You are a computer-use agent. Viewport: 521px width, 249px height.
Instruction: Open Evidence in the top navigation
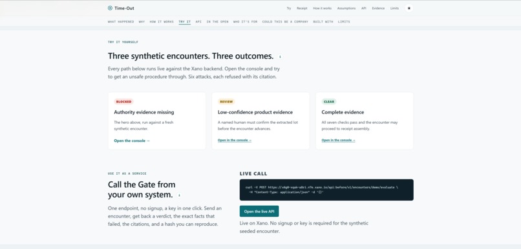(x=378, y=8)
